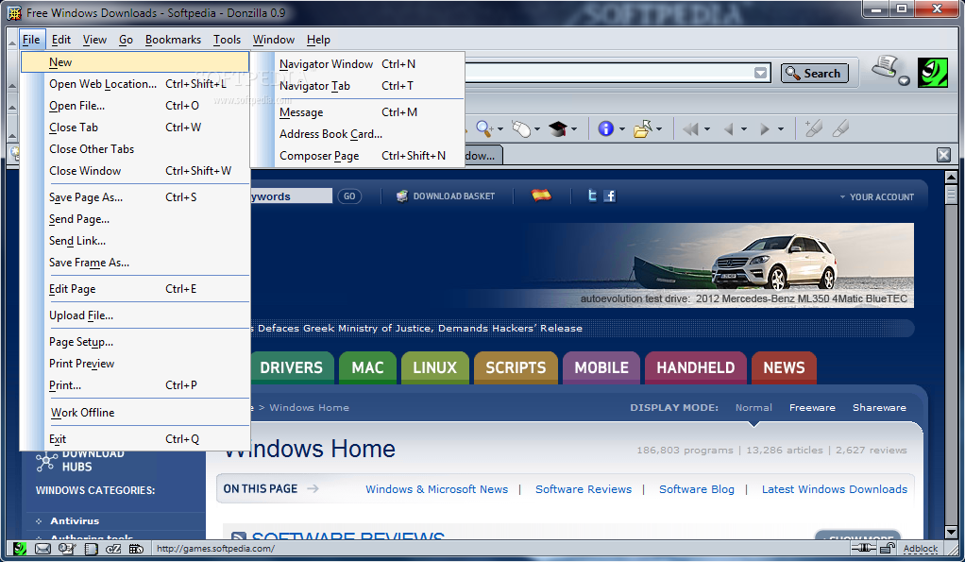Click the rewind double-arrow toolbar icon
Viewport: 965px width, 562px height.
pos(690,129)
